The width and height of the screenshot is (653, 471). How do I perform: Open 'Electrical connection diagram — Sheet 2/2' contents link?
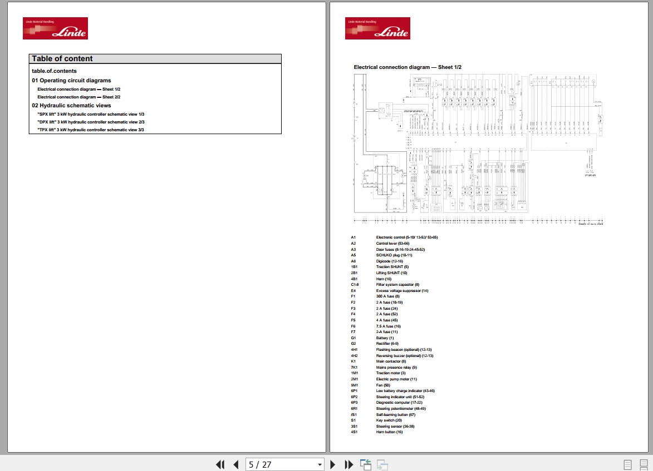[x=78, y=97]
